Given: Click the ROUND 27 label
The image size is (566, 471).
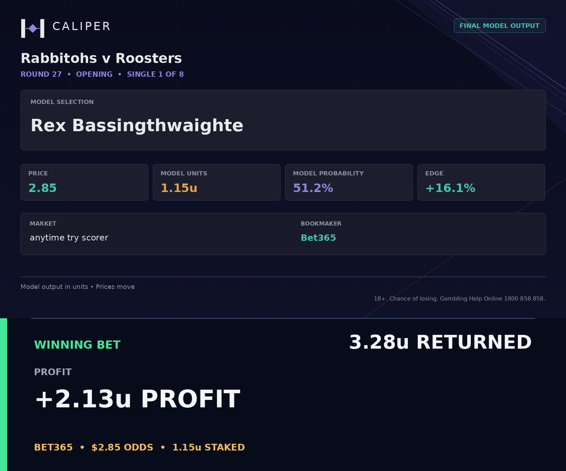Looking at the screenshot, I should tap(41, 74).
